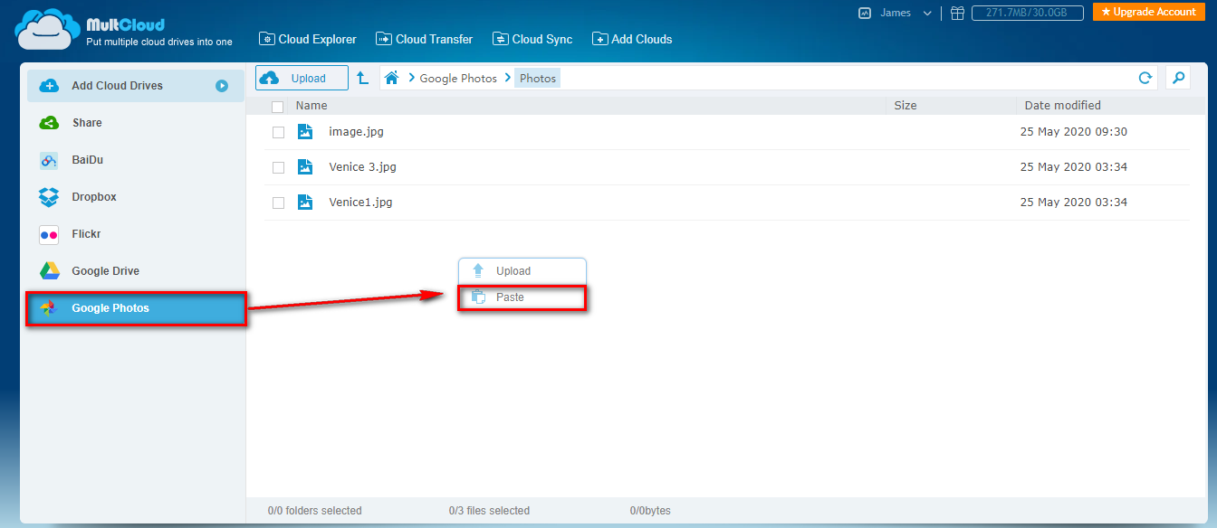The height and width of the screenshot is (528, 1217).
Task: Click date 25 May 2020 09:30
Action: click(x=1074, y=132)
